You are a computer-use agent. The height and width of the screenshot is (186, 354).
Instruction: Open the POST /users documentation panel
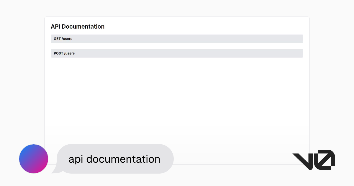click(x=177, y=53)
